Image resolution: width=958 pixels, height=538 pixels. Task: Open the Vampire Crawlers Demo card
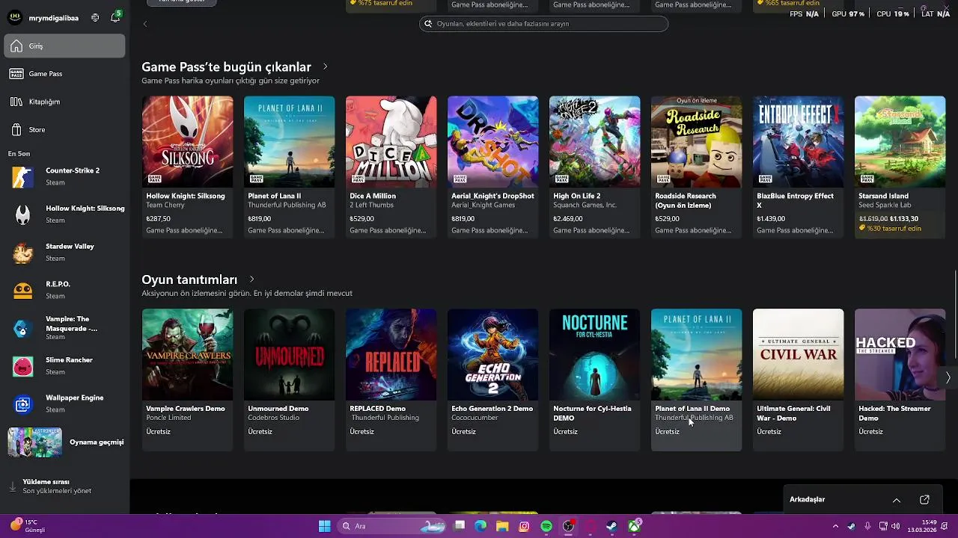tap(187, 380)
